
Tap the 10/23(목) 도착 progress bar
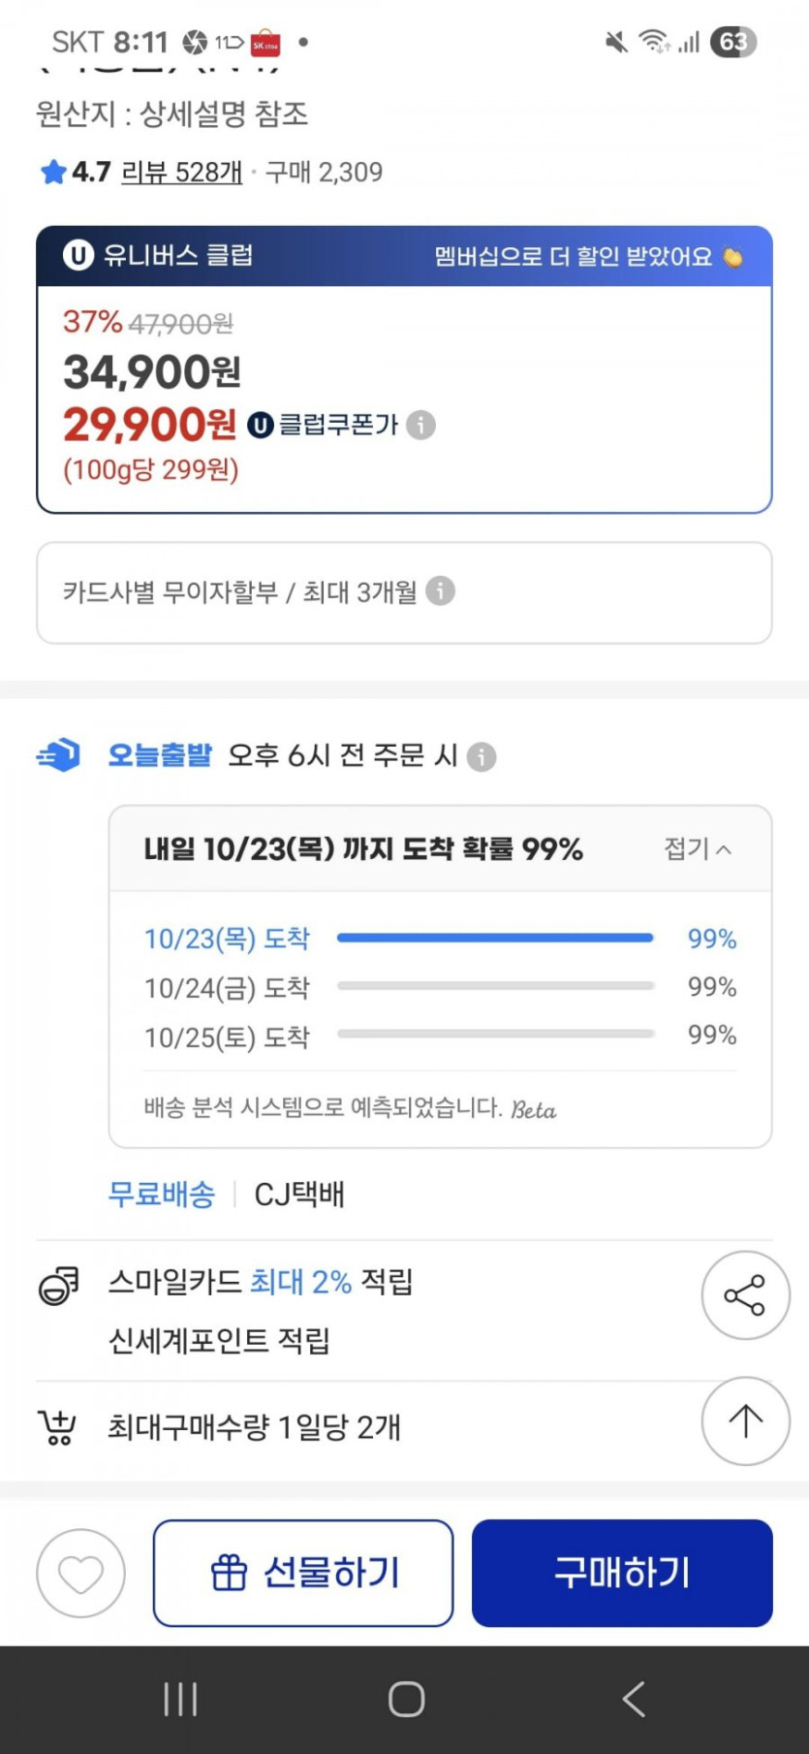[x=495, y=938]
